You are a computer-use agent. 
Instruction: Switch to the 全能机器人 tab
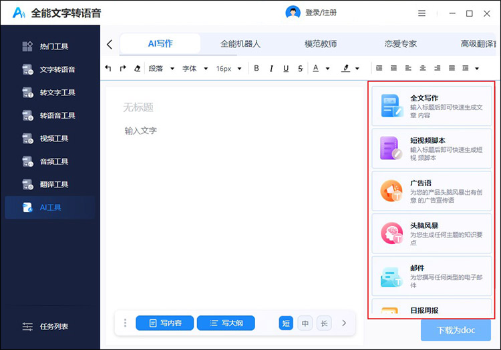240,44
